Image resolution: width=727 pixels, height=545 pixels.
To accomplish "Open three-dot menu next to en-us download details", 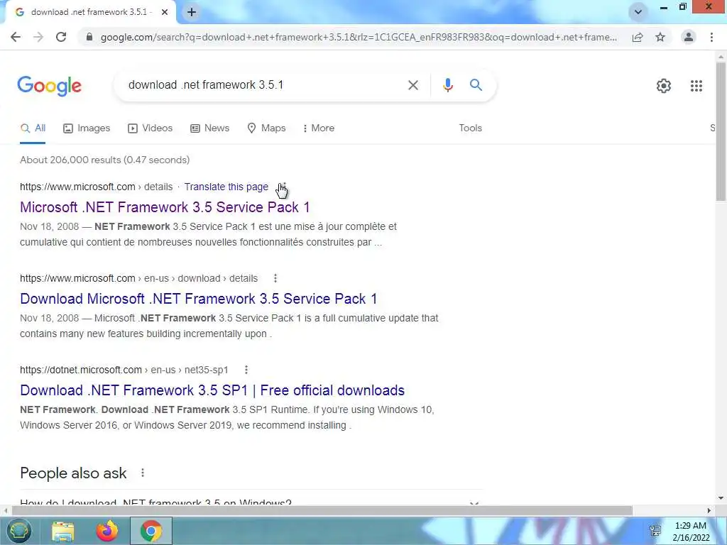I will click(x=275, y=278).
